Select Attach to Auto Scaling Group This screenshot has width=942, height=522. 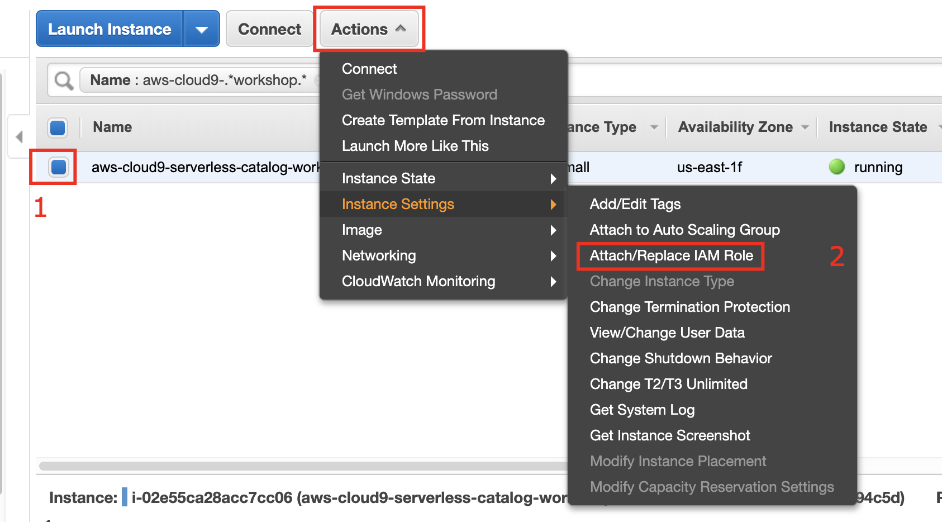point(684,230)
